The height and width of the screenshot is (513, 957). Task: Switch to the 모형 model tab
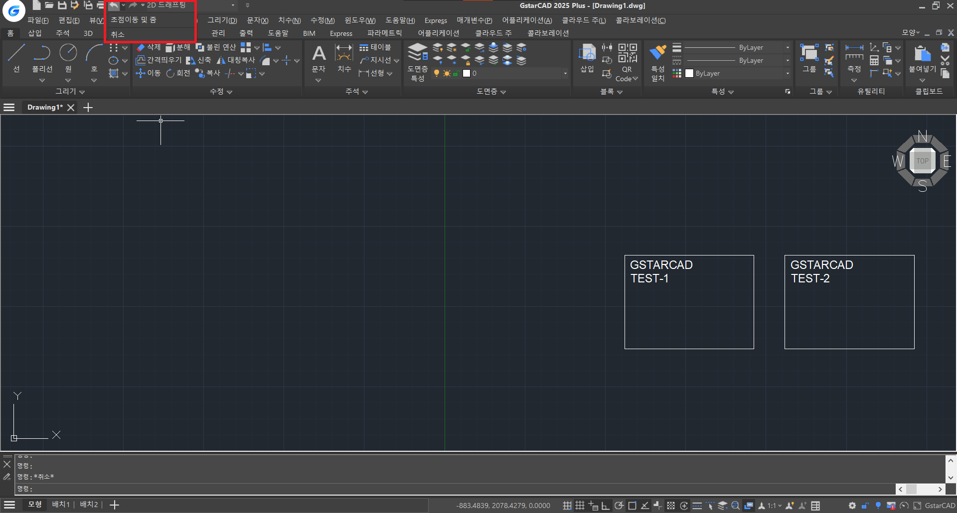[x=35, y=505]
